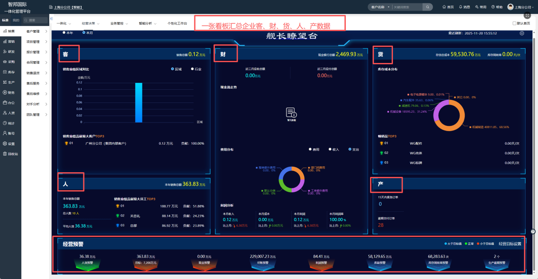Click the fullscreen expand icon
Image resolution: width=538 pixels, height=279 pixels.
pyautogui.click(x=527, y=15)
